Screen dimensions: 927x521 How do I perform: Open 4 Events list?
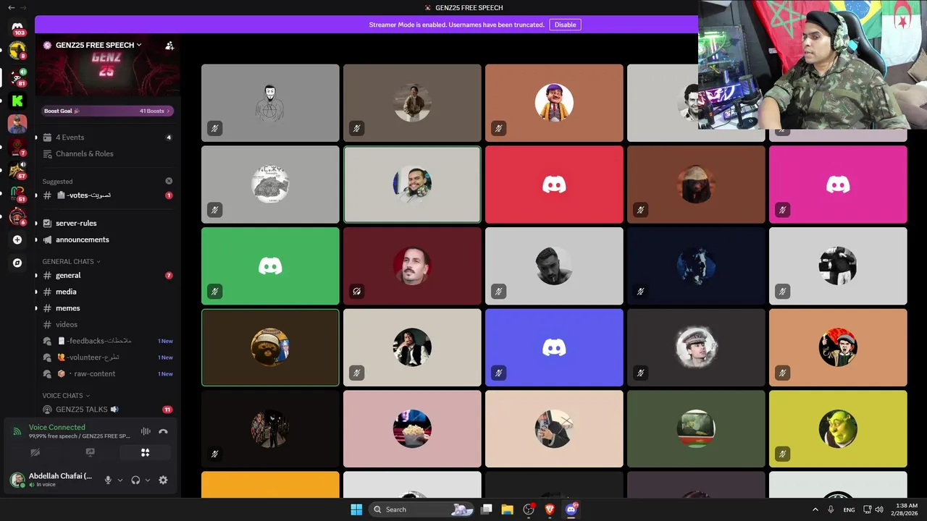[x=108, y=137]
